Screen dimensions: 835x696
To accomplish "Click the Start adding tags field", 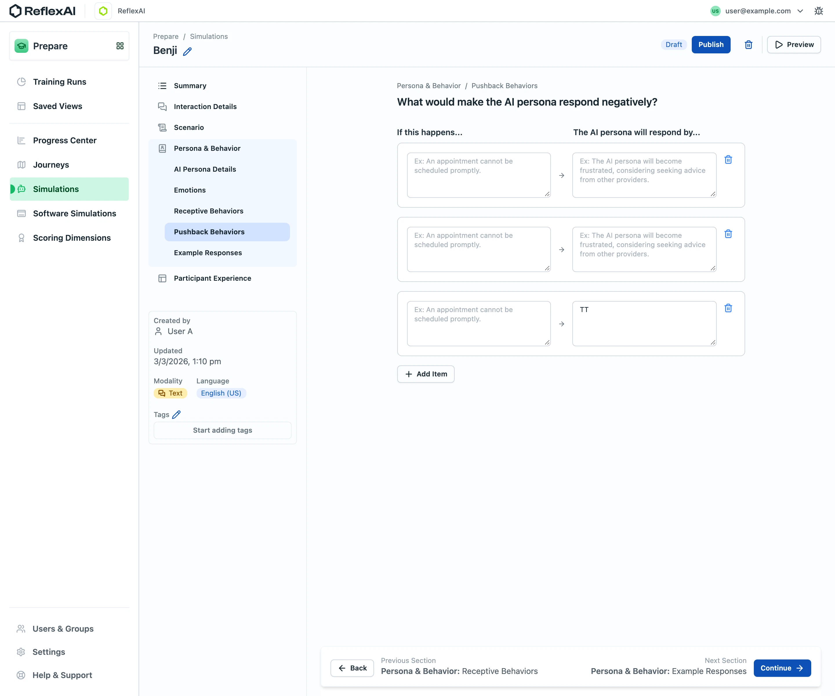I will tap(223, 430).
